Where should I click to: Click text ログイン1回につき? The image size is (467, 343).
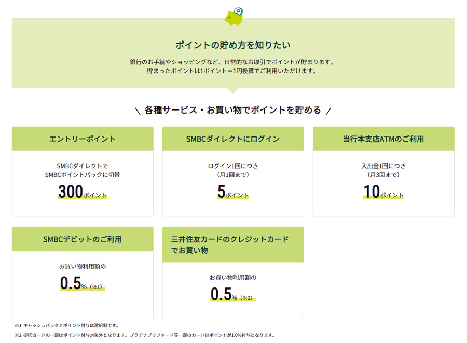(x=233, y=166)
